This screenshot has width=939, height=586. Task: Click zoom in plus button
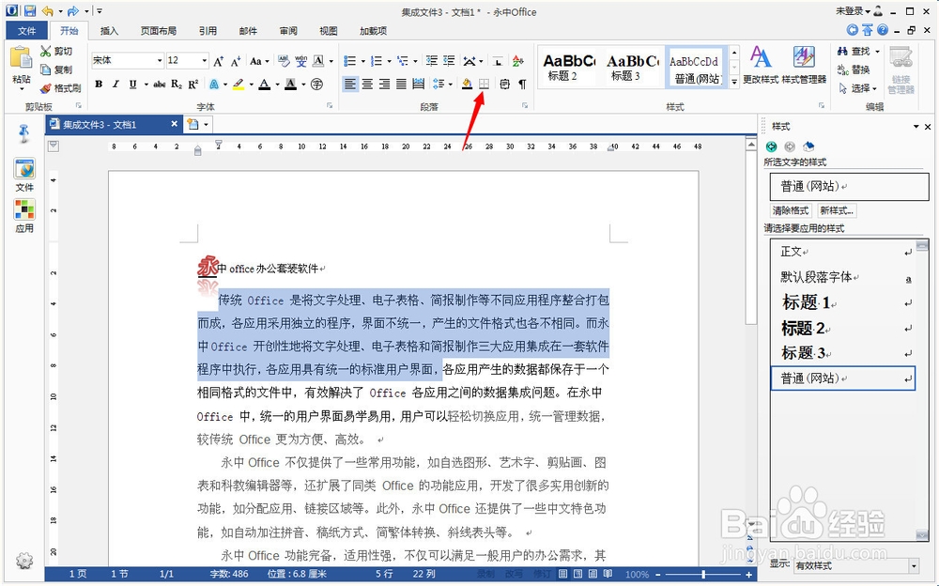point(748,574)
